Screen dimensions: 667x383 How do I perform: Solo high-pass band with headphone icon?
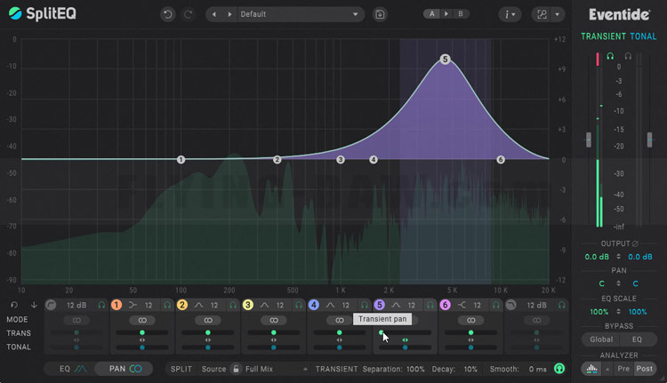point(101,305)
